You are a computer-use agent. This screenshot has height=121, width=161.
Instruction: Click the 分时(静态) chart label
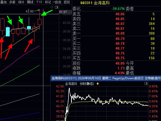(87, 84)
